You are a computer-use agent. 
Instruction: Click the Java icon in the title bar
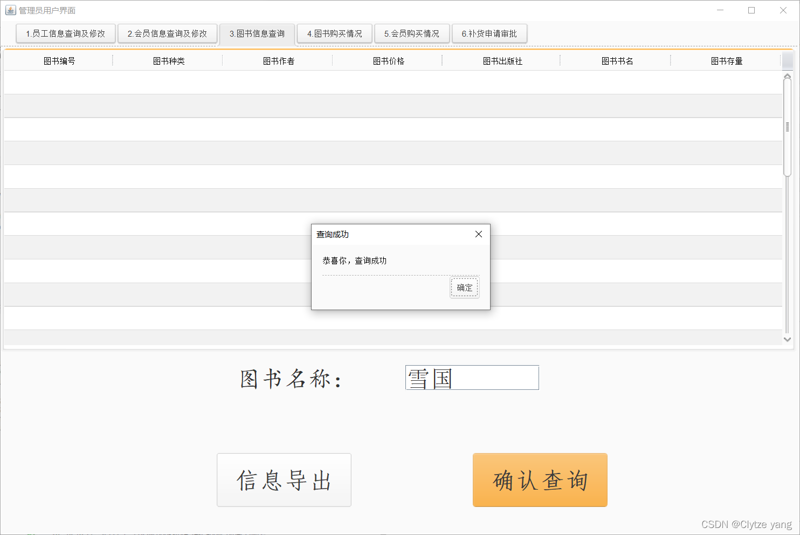point(10,10)
